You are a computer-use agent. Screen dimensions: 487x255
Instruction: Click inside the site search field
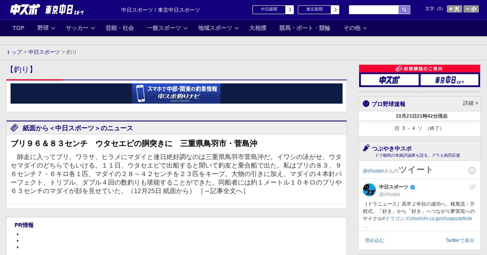[374, 10]
